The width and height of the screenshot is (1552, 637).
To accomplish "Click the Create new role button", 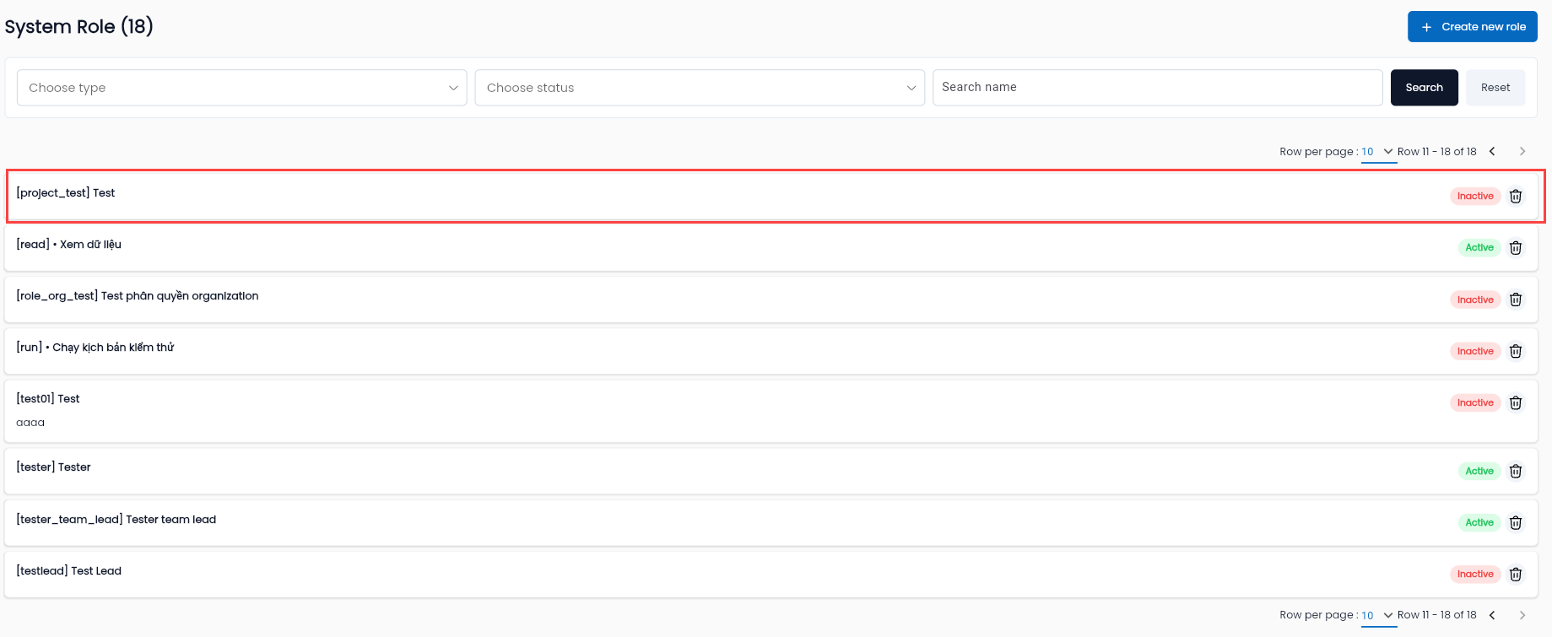I will (1473, 26).
